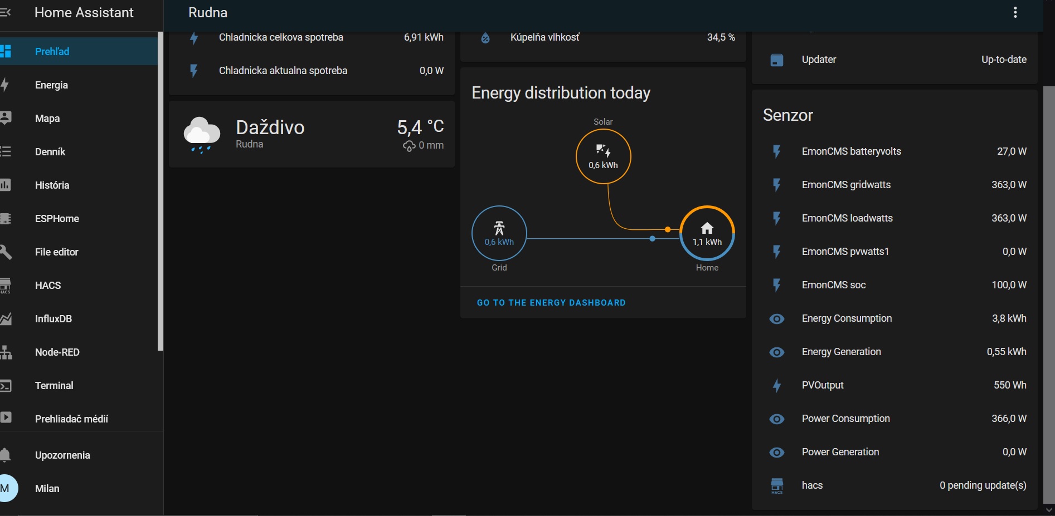Open Power Consumption entity details
1055x516 pixels.
point(894,419)
